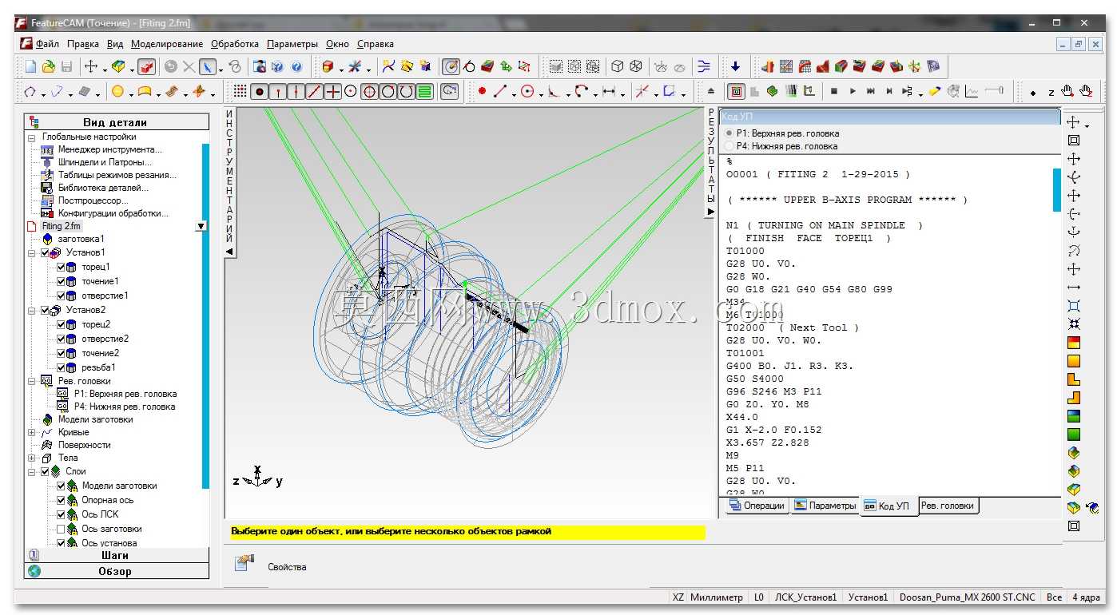This screenshot has height=615, width=1117.
Task: Open the Моделирование menu
Action: click(x=167, y=44)
